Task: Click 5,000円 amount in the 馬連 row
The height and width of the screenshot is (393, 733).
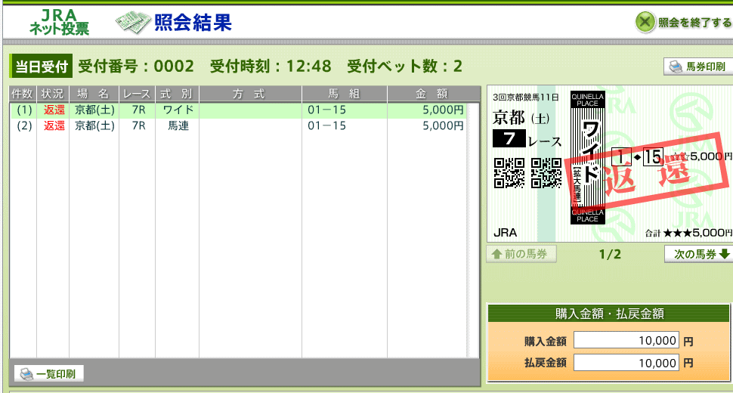Action: [443, 125]
